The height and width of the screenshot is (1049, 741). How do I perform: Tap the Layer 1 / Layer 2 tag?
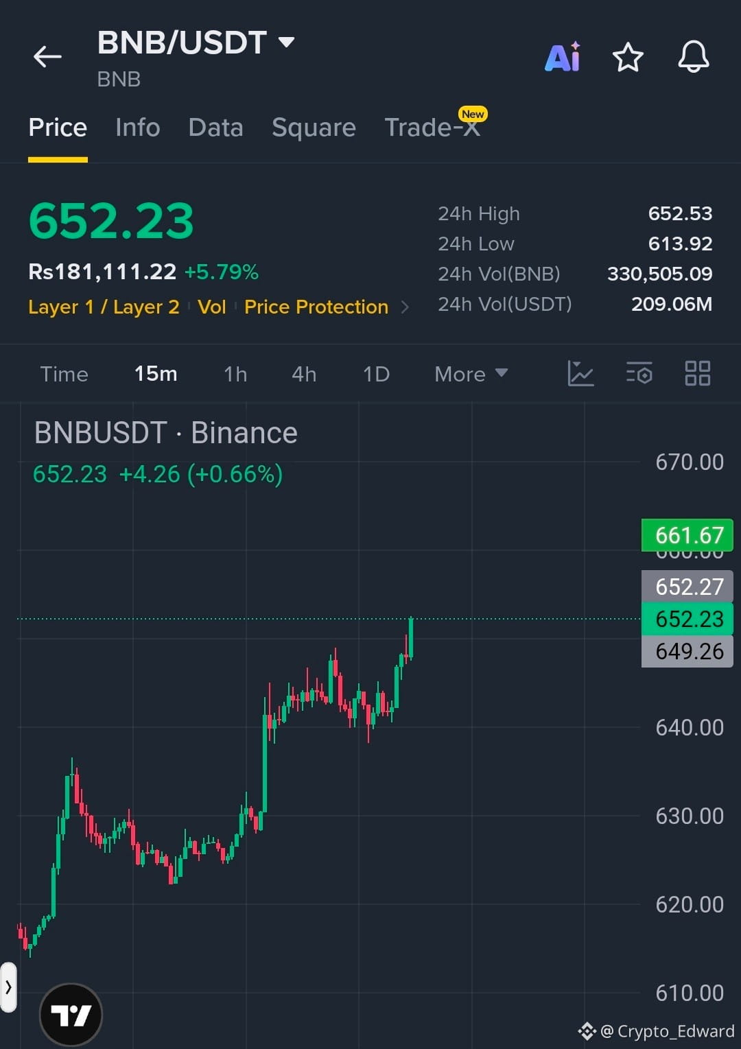(104, 307)
